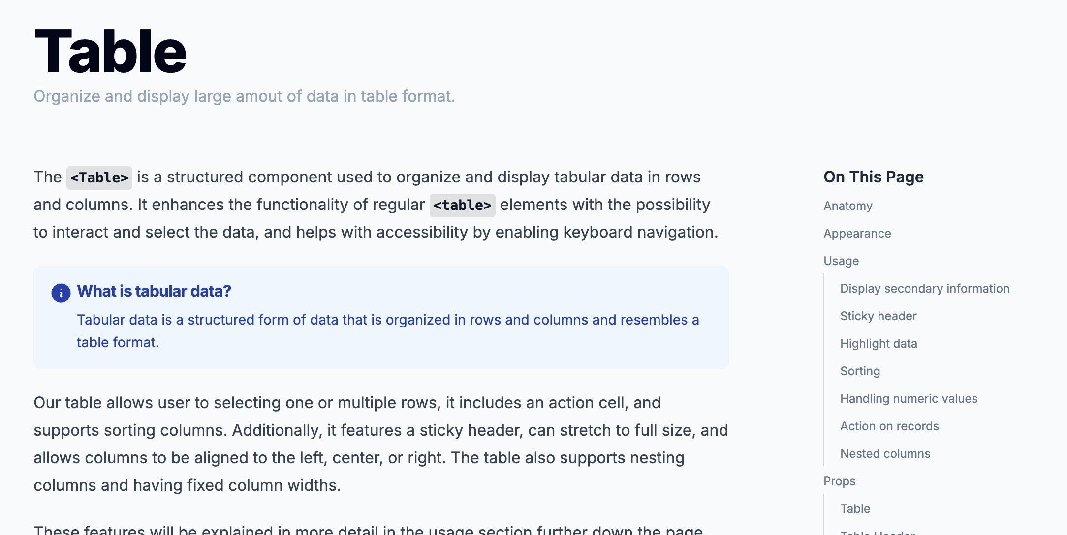
Task: Navigate to Sticky header section
Action: coord(879,316)
